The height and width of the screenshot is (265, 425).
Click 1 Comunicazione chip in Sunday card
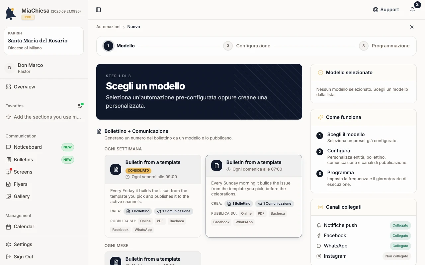tap(275, 204)
